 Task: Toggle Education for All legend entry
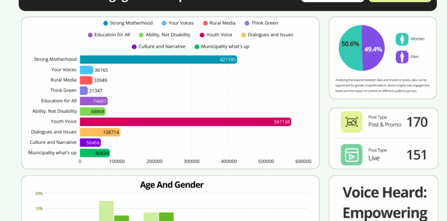click(x=109, y=35)
